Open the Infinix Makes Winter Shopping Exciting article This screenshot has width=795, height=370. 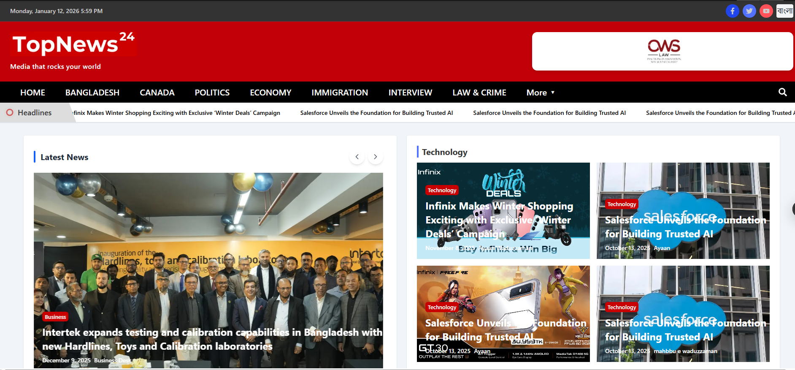[499, 220]
